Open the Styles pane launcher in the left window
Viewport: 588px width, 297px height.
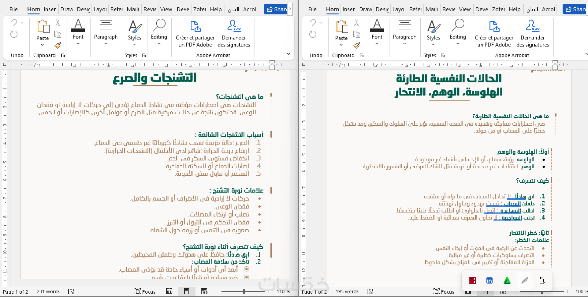(144, 55)
